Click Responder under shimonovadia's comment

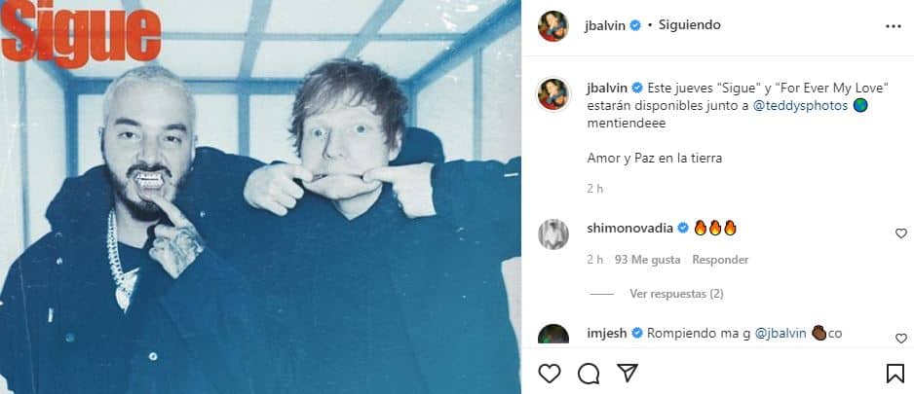point(720,260)
